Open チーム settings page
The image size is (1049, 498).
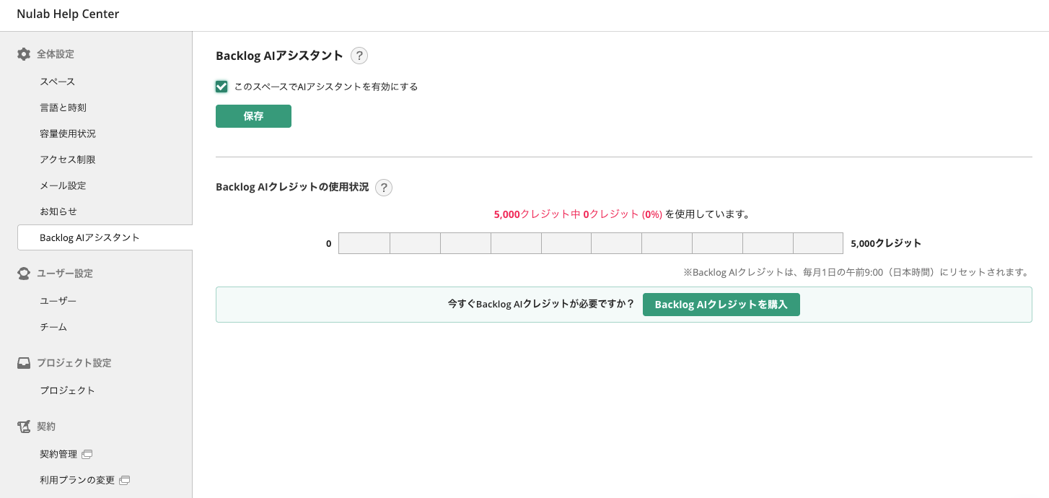click(x=53, y=327)
